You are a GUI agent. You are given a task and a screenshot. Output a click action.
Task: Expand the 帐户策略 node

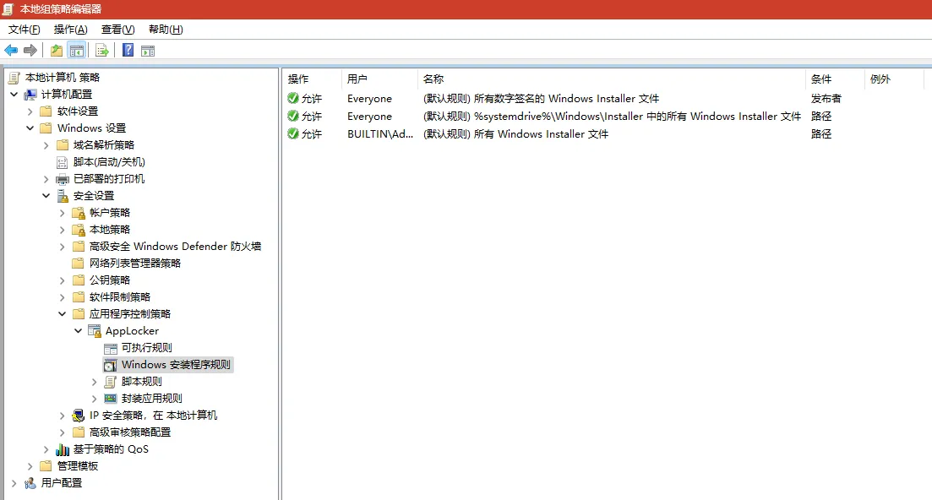point(62,213)
